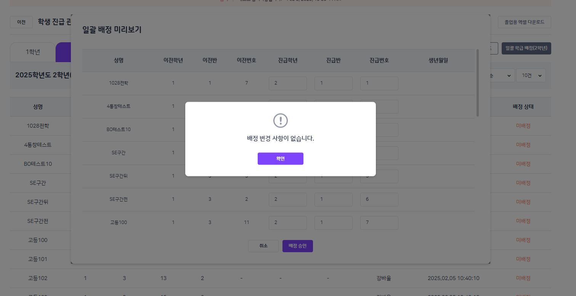Viewport: 576px width, 296px height.
Task: Click 진급번호 input in the 고등100 row
Action: point(379,223)
